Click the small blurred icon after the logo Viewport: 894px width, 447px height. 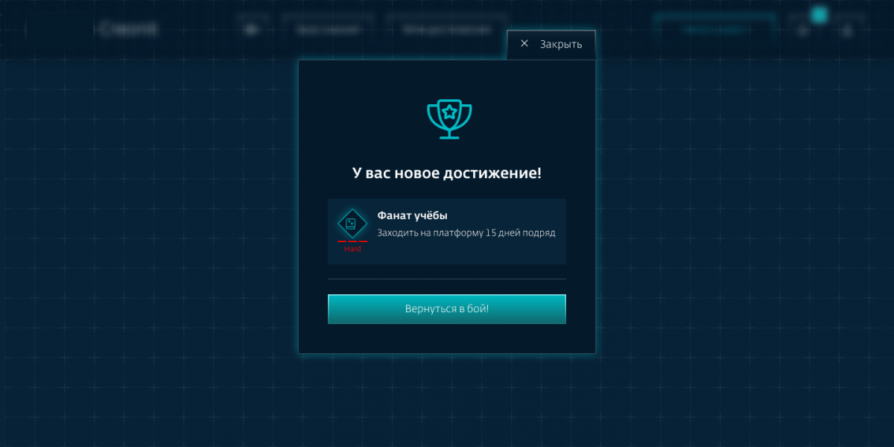click(x=252, y=30)
